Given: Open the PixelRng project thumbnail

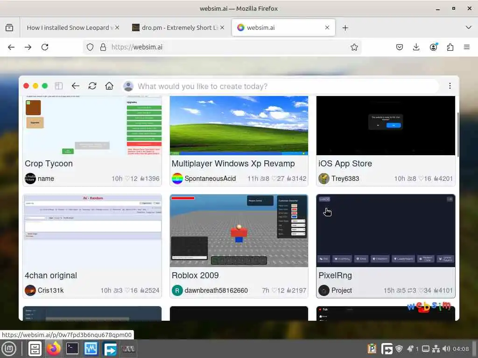Looking at the screenshot, I should pos(386,231).
